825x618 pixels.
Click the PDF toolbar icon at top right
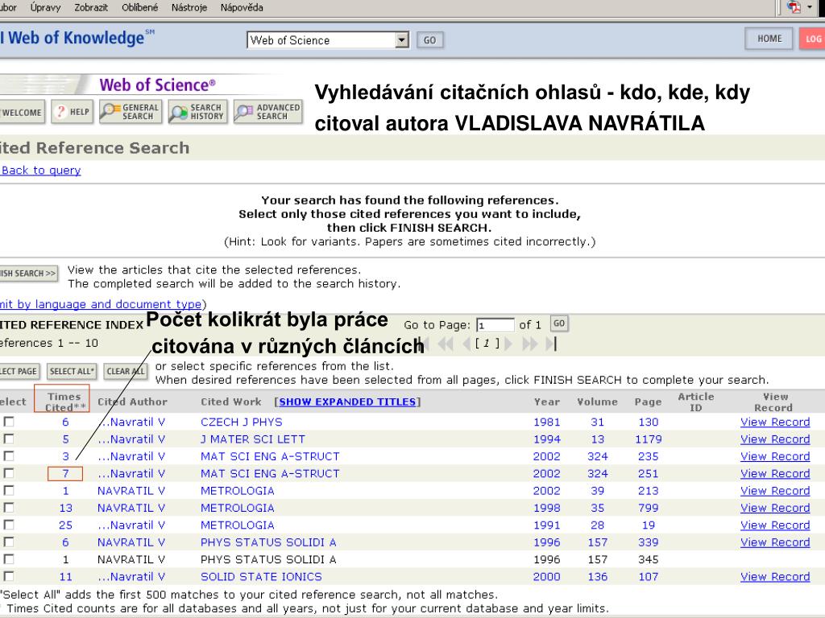click(x=794, y=7)
